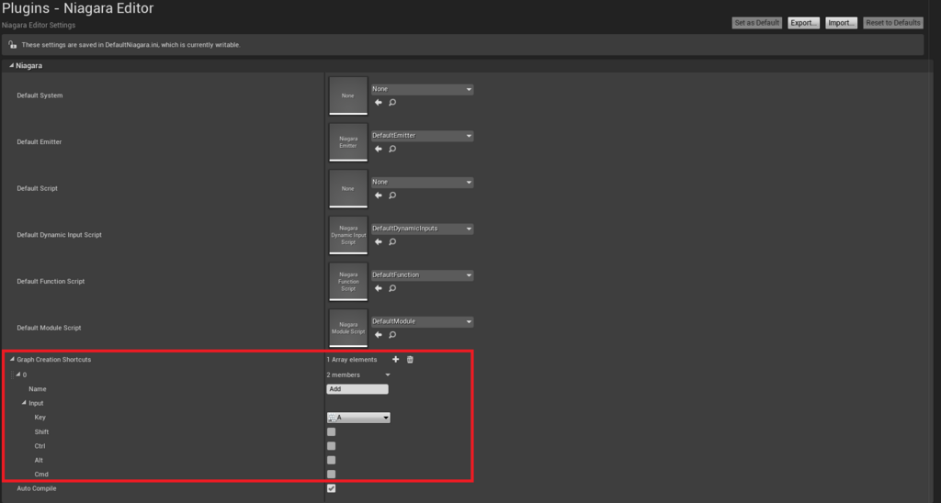
Task: Click Set as Default button
Action: pyautogui.click(x=757, y=23)
